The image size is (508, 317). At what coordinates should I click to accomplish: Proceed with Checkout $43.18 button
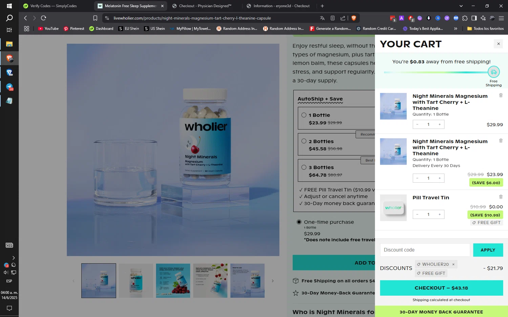point(441,288)
